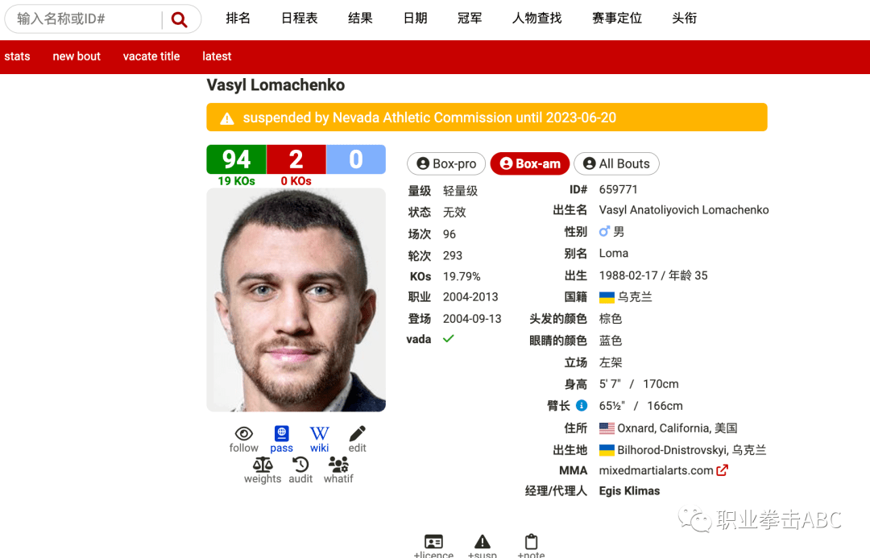This screenshot has height=558, width=870.
Task: Open the weights scale icon
Action: click(x=263, y=465)
